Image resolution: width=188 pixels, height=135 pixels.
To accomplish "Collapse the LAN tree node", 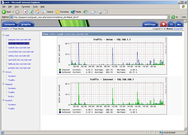I will click(x=3, y=35).
